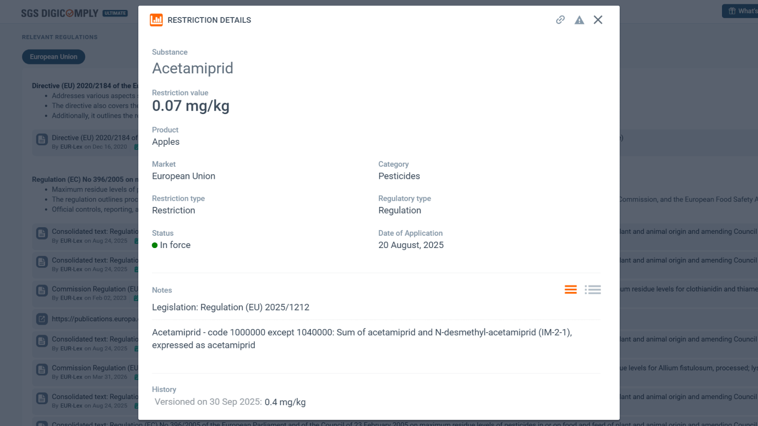This screenshot has width=758, height=426.
Task: Switch Notes to compact lines view
Action: point(570,290)
